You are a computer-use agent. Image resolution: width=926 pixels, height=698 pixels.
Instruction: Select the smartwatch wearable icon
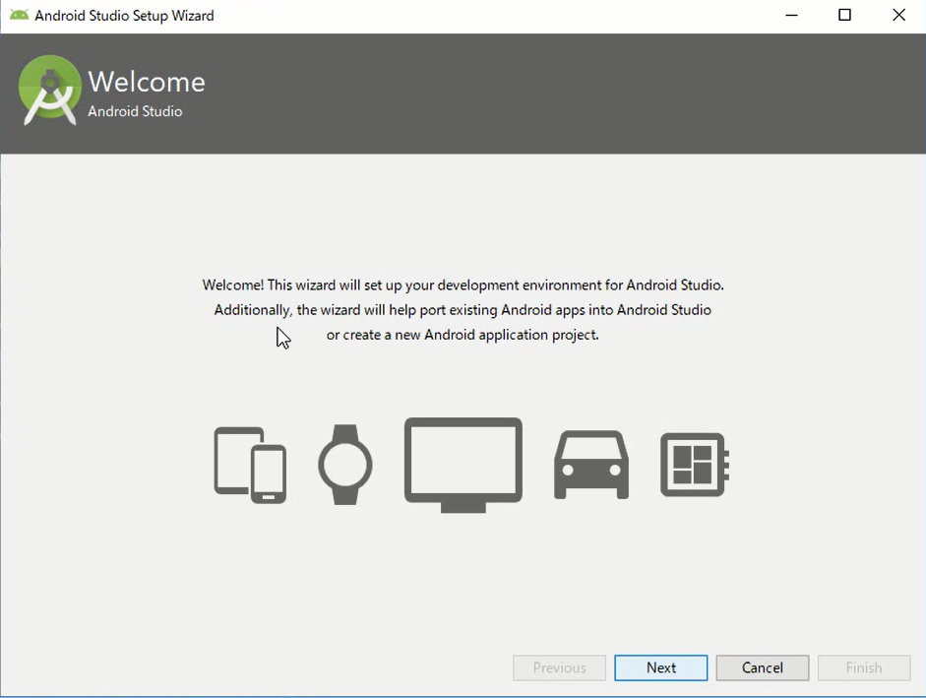[345, 465]
